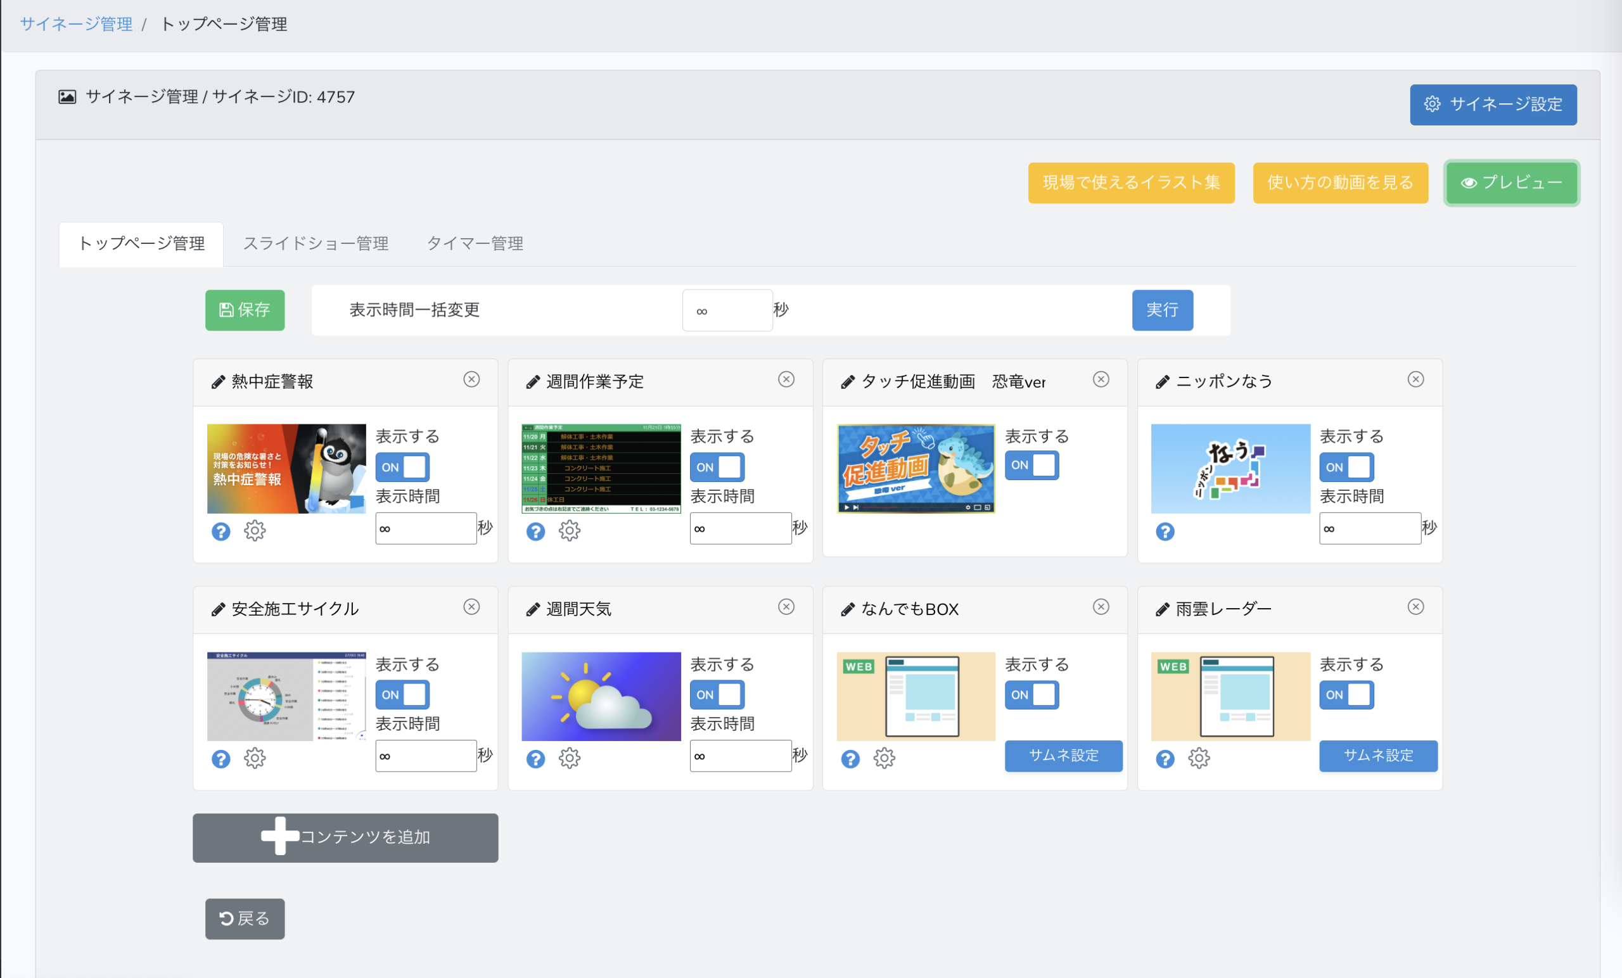Open 現場で使えるイラスト集
The image size is (1622, 978).
point(1131,183)
